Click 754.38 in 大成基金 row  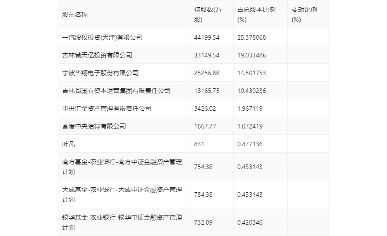click(203, 195)
